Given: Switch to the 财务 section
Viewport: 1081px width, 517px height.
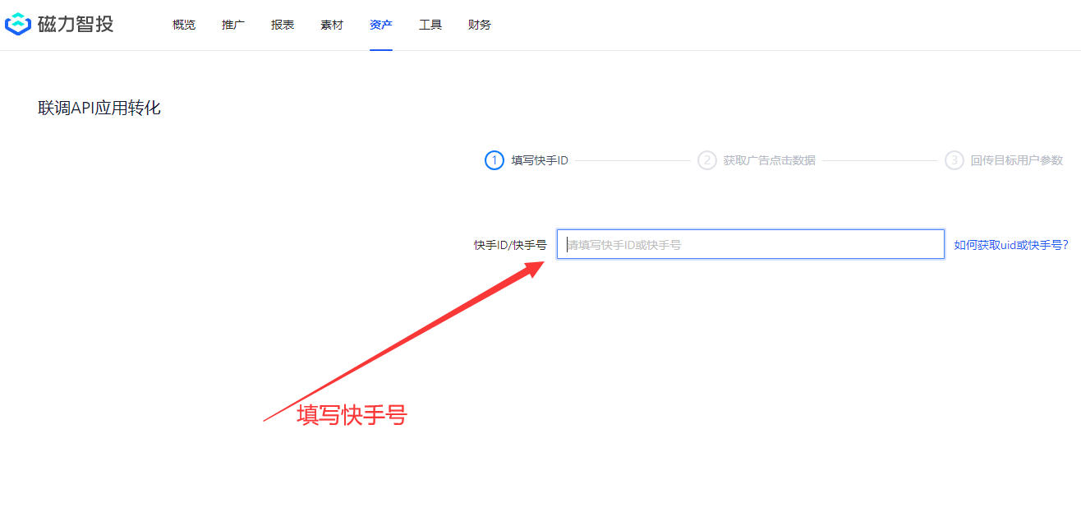Looking at the screenshot, I should pyautogui.click(x=480, y=25).
